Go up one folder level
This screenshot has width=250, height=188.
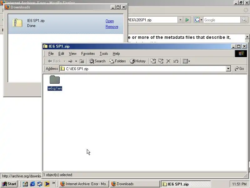(82, 61)
